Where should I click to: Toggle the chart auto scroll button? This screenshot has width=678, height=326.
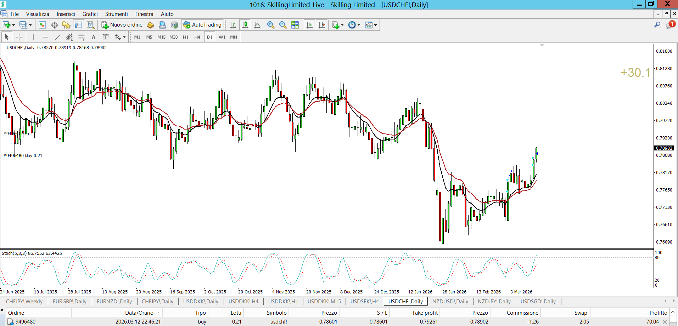pos(309,25)
